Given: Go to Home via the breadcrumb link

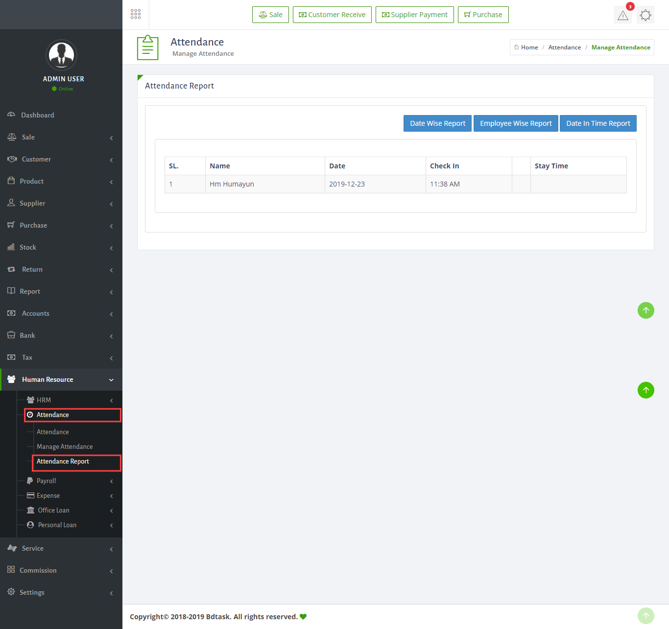Looking at the screenshot, I should (x=529, y=47).
